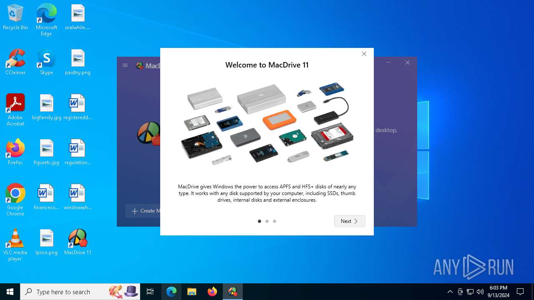The height and width of the screenshot is (300, 534).
Task: Select the windowwh Word document icon
Action: [78, 197]
